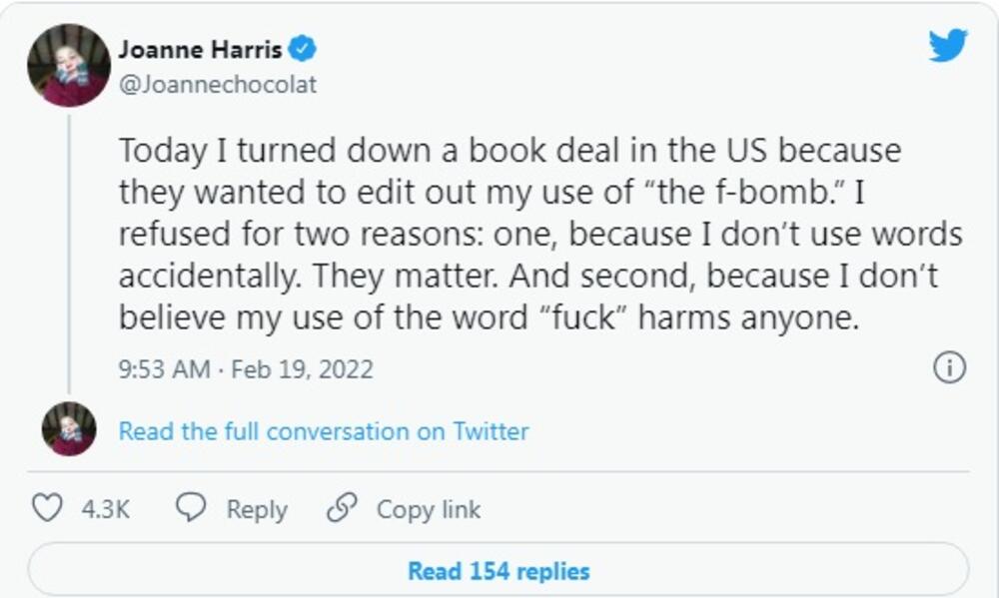
Task: Click the blue verified badge
Action: 304,48
